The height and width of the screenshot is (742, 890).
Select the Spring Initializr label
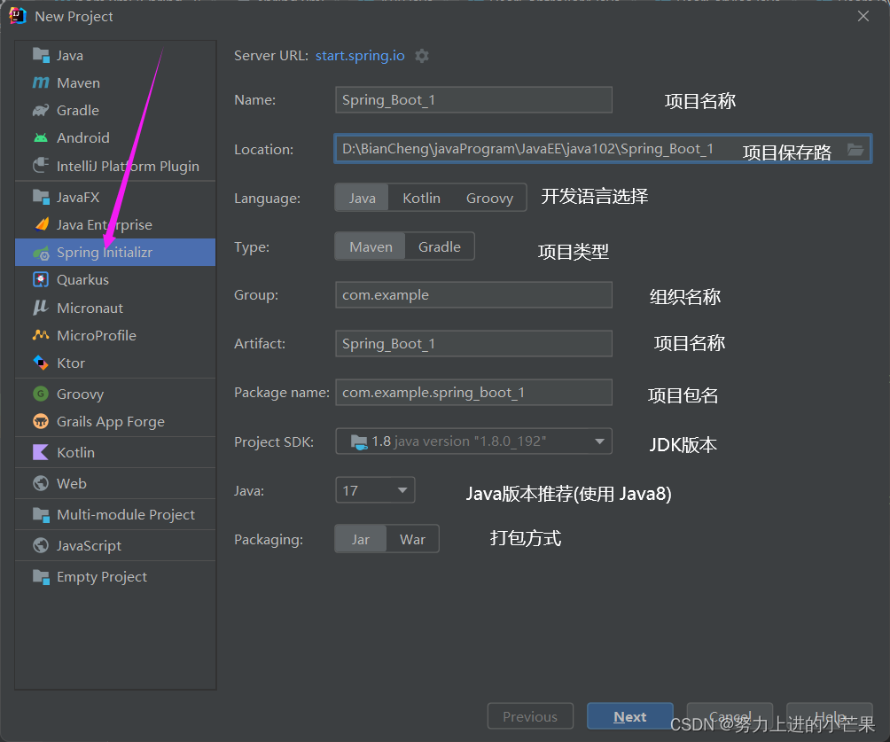(105, 252)
